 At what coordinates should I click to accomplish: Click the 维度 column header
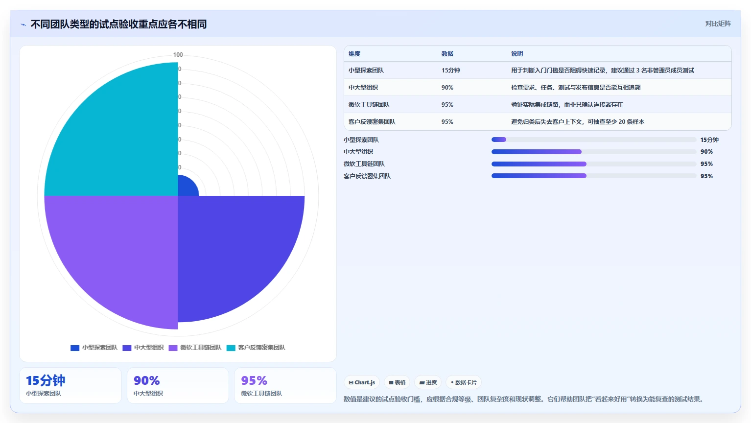point(354,54)
